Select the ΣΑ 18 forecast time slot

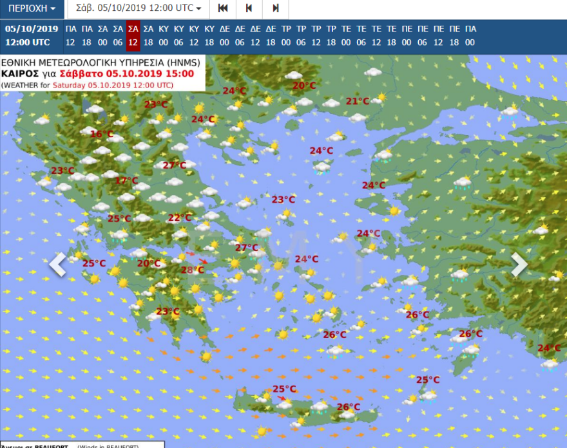[x=148, y=35]
